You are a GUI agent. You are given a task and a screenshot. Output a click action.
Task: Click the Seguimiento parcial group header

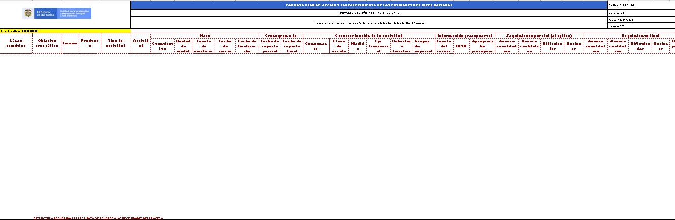coord(538,36)
